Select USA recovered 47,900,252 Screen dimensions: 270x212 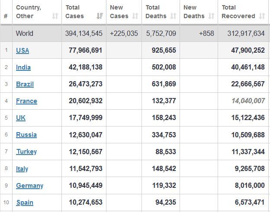pyautogui.click(x=248, y=51)
